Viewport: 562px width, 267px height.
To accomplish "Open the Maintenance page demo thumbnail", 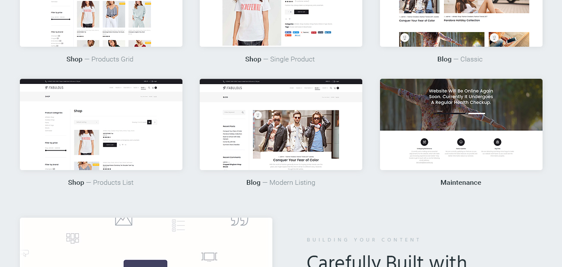I will click(x=461, y=125).
